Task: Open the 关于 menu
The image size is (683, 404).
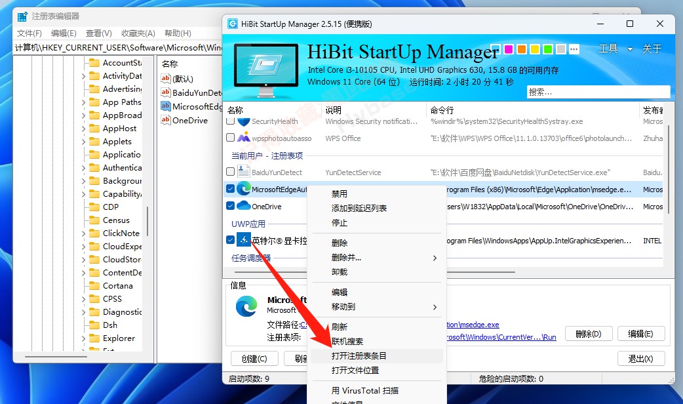Action: (652, 49)
